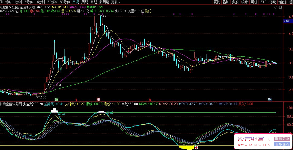Viewport: 293px width, 150px height.
Task: Click the 买入: 0.00 value
Action: tap(246, 104)
